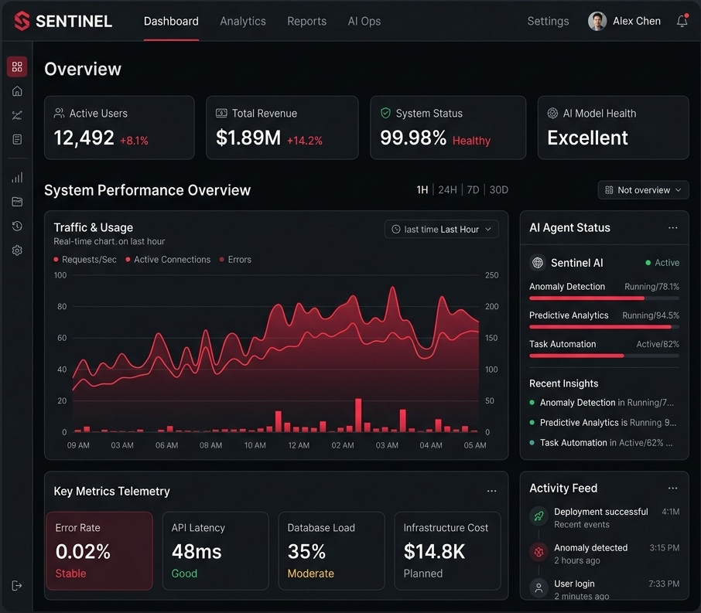Open the Database Load metric card
This screenshot has width=701, height=613.
click(x=331, y=551)
